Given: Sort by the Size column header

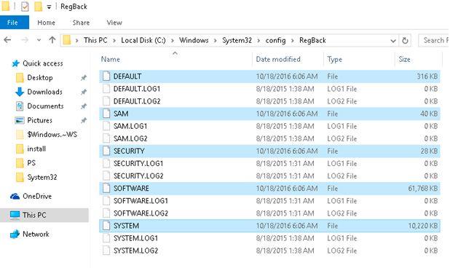Looking at the screenshot, I should pos(404,59).
